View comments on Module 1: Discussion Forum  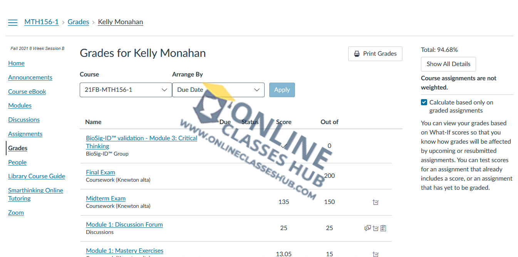pos(367,228)
